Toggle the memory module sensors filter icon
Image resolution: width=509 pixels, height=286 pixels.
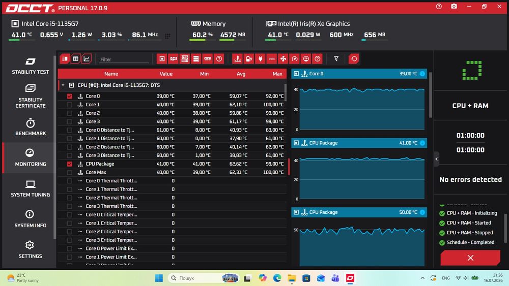tap(208, 59)
